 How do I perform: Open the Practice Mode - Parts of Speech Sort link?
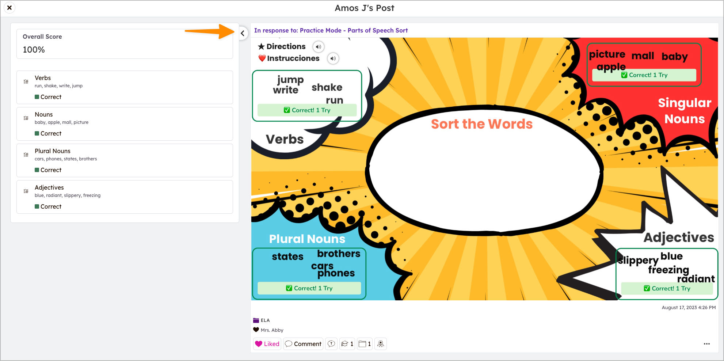point(353,30)
